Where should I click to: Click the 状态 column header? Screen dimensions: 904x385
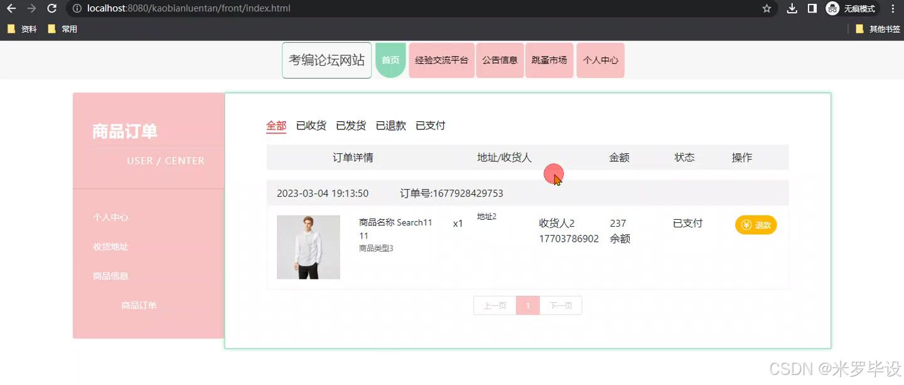click(x=684, y=158)
